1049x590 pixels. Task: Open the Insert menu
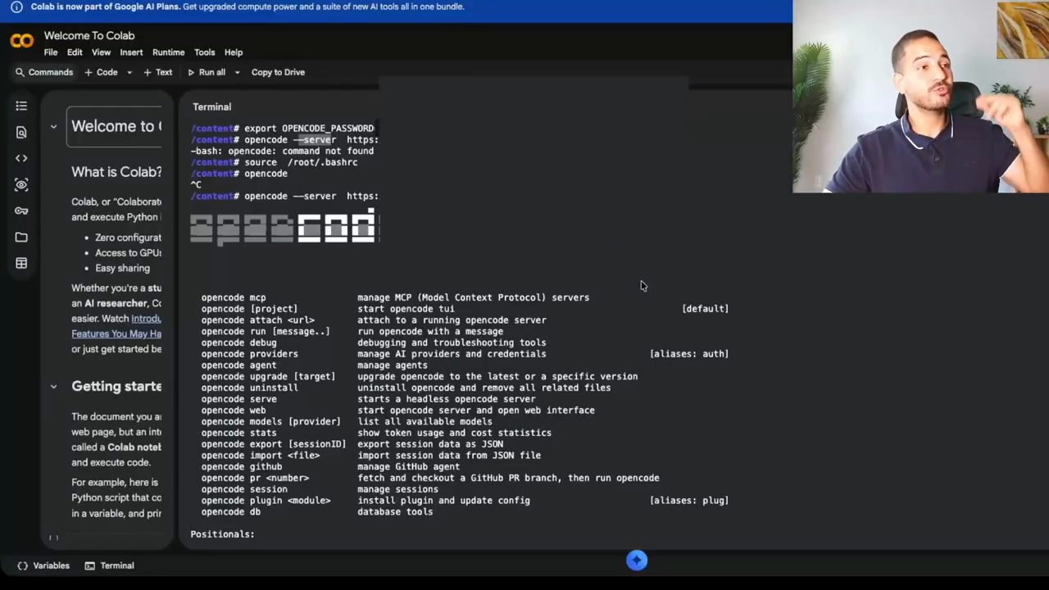tap(131, 52)
